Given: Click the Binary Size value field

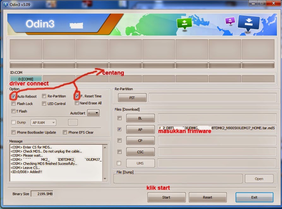Looking at the screenshot, I should 42,194.
